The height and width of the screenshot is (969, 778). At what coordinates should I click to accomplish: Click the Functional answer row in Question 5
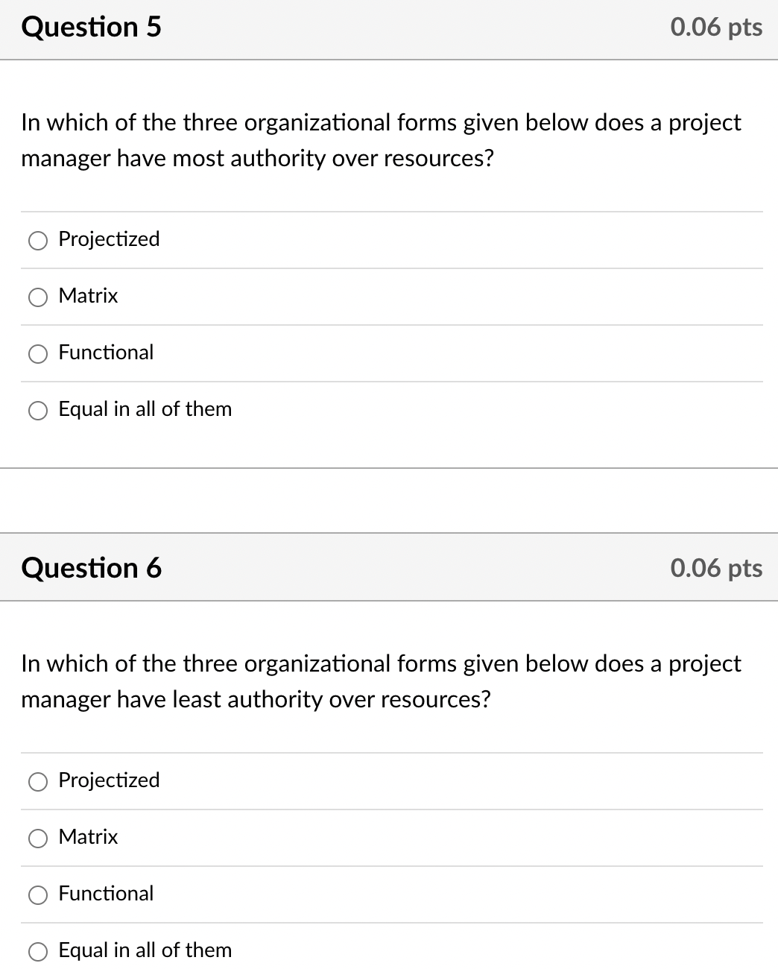298,353
